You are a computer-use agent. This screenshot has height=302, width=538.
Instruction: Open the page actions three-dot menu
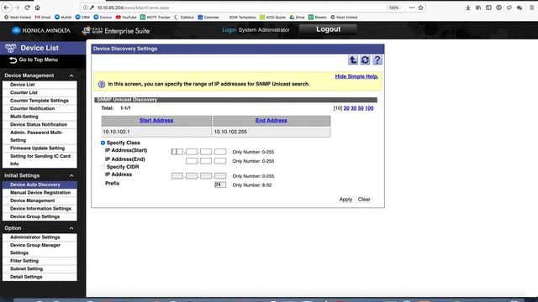pos(411,8)
